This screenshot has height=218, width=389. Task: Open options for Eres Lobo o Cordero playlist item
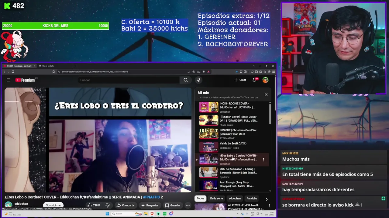tap(263, 160)
